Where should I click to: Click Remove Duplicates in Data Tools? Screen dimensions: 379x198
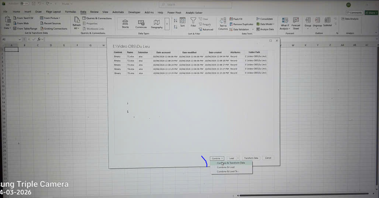241,24
